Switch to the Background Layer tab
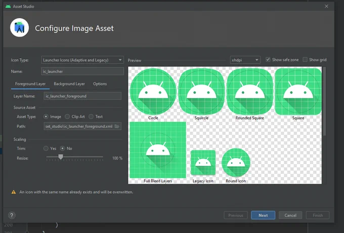The height and width of the screenshot is (233, 344). 69,84
